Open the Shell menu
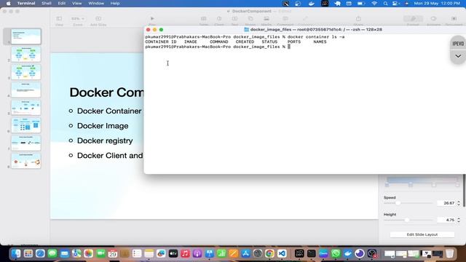The height and width of the screenshot is (262, 466). click(x=47, y=3)
